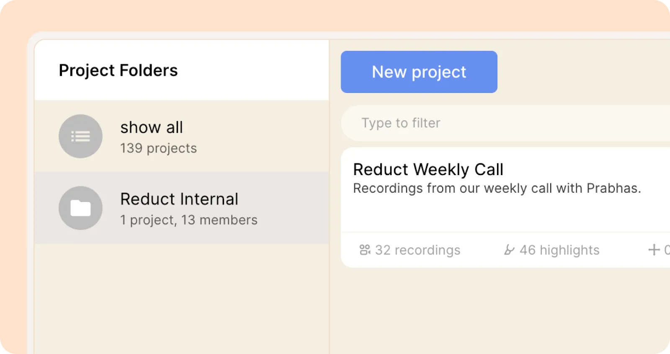Click the recordings icon in the project card
Viewport: 670px width, 354px height.
click(365, 250)
